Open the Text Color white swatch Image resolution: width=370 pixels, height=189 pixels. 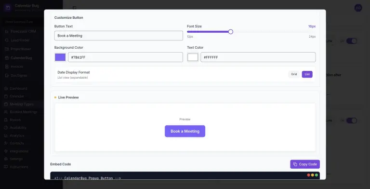(193, 57)
